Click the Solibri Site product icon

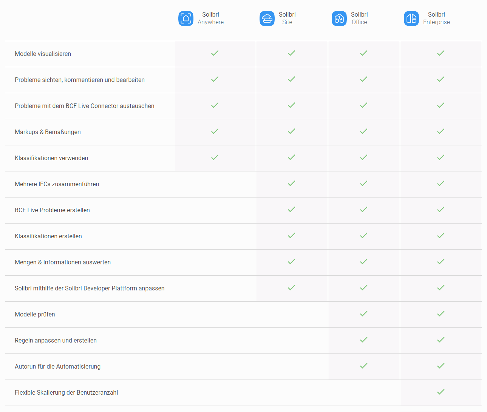[x=267, y=19]
